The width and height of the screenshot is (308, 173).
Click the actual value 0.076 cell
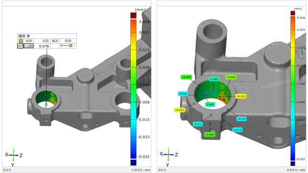pos(44,46)
